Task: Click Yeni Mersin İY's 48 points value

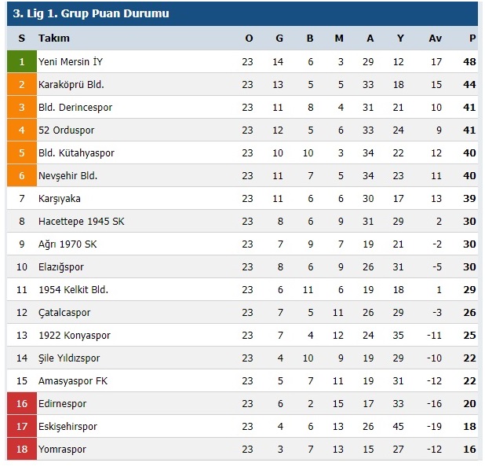Action: (470, 61)
